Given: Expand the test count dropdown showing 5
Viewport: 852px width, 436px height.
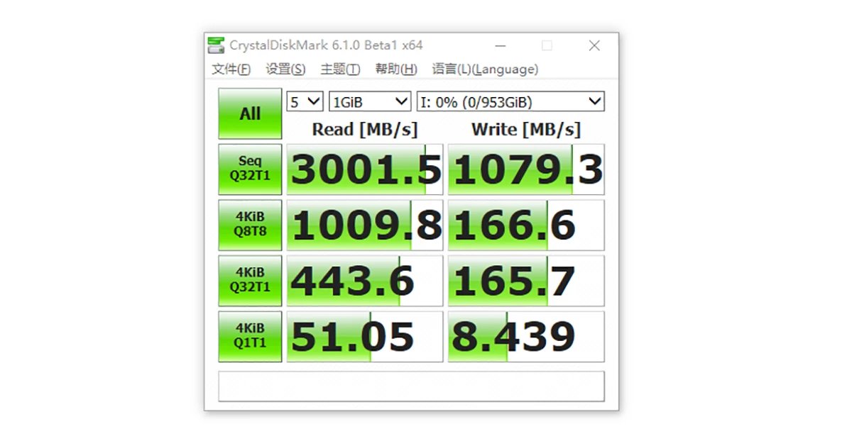Looking at the screenshot, I should point(305,101).
